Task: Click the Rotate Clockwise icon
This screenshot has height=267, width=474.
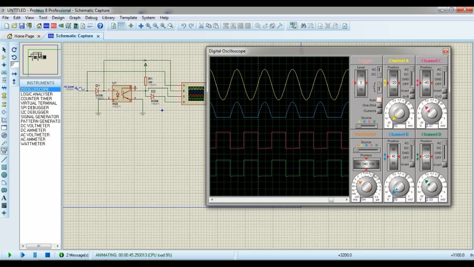Action: click(14, 50)
